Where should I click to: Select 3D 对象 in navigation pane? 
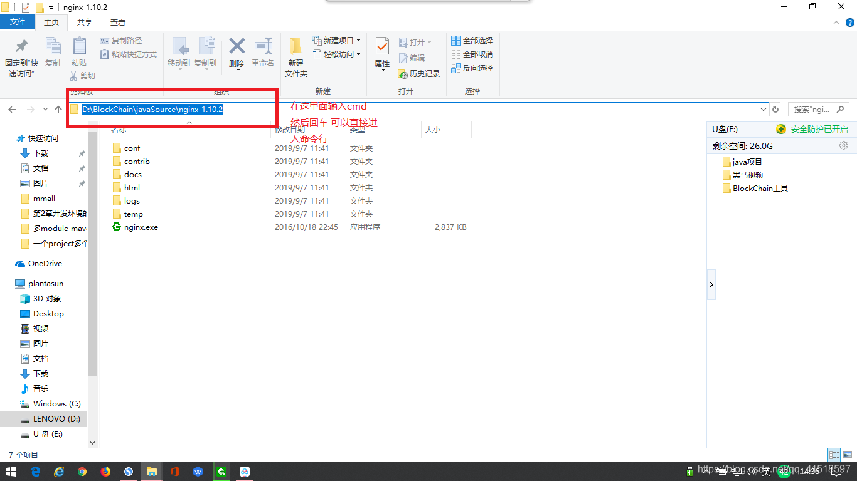pos(47,299)
